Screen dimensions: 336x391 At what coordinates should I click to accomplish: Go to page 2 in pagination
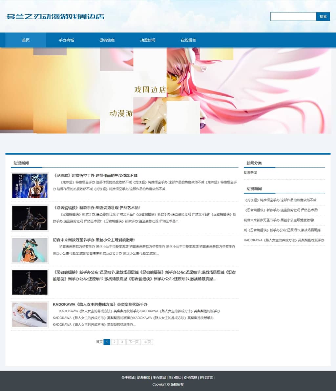[x=114, y=342]
